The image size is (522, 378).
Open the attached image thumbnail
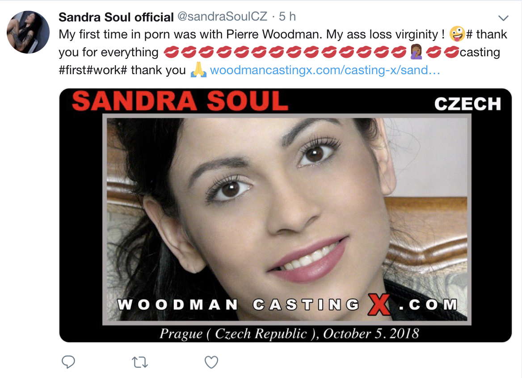[x=285, y=215]
